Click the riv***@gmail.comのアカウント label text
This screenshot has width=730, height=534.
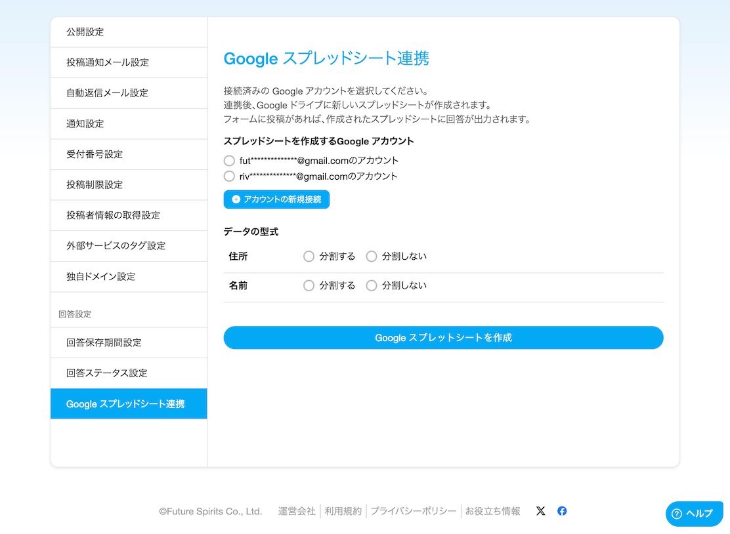318,176
